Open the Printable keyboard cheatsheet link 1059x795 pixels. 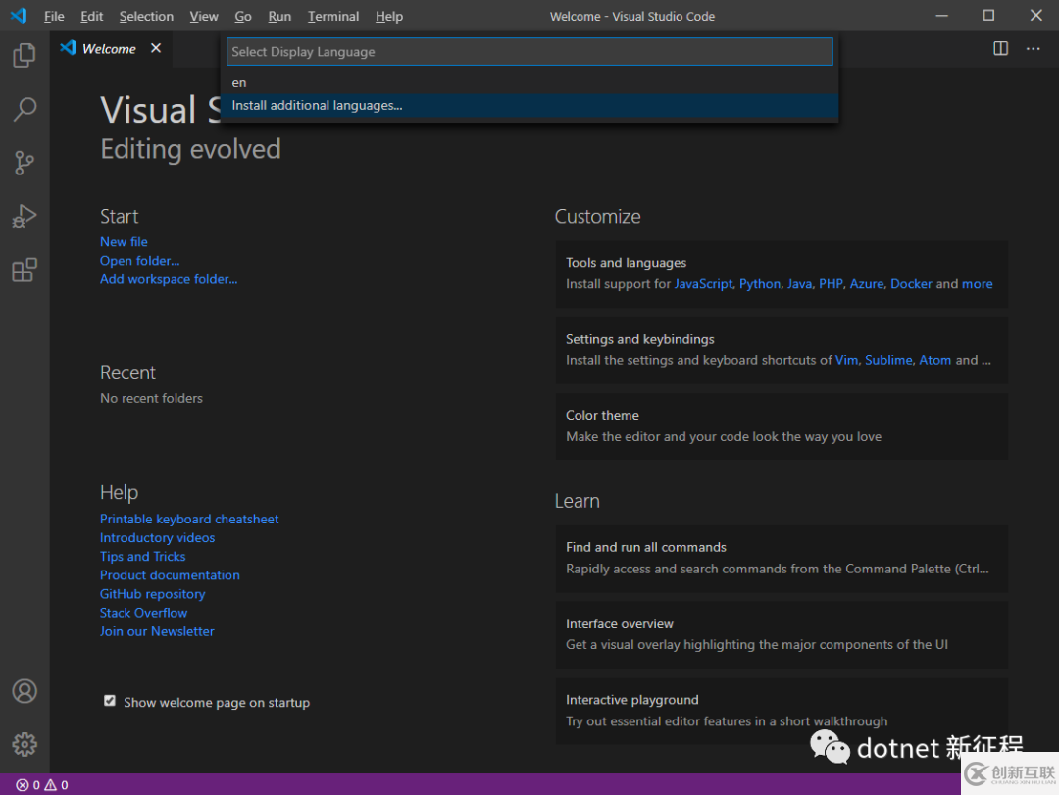coord(189,519)
